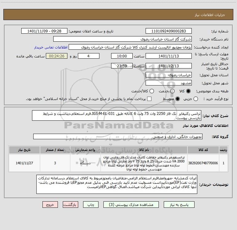
Task: Click the نام کالا column header
Action: tap(144, 150)
